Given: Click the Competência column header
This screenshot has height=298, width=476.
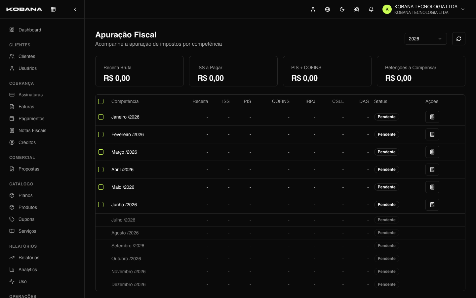Looking at the screenshot, I should click(x=125, y=101).
